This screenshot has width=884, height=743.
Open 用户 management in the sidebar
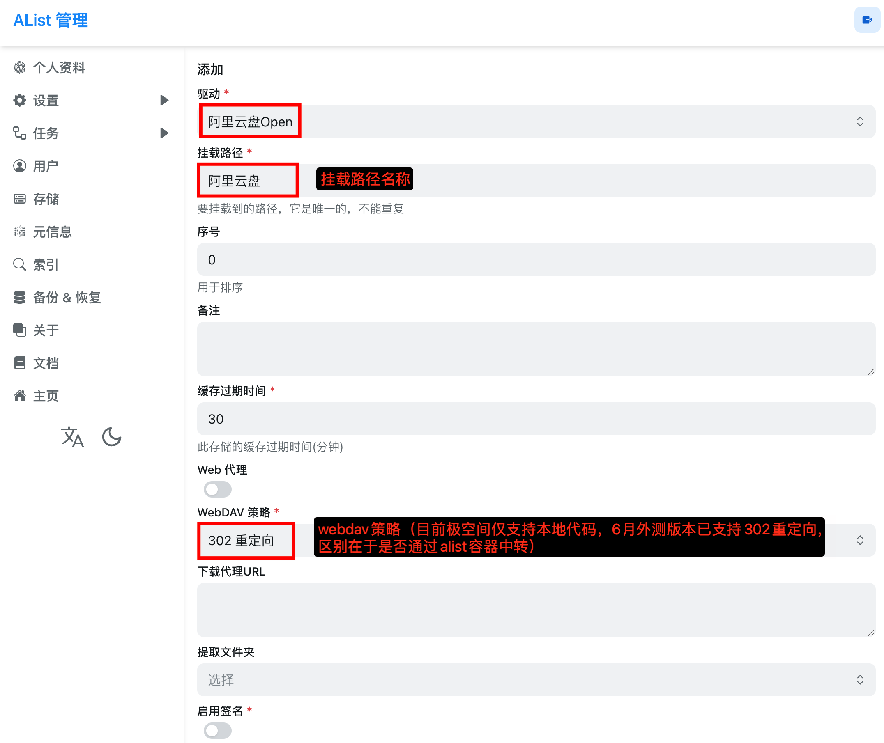click(x=46, y=166)
